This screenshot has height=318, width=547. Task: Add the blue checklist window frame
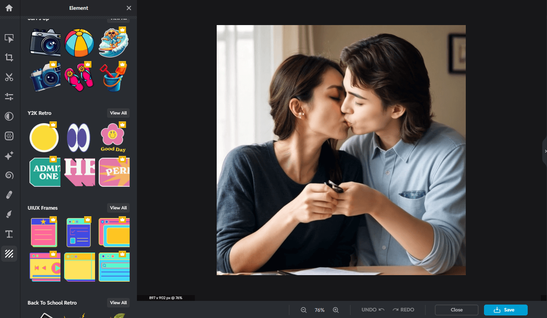79,232
